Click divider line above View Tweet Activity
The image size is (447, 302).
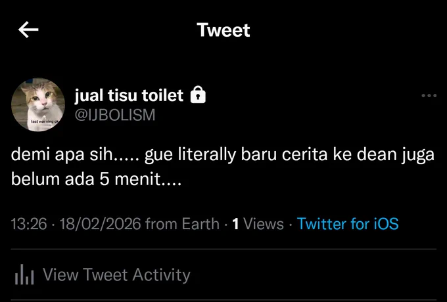223,249
